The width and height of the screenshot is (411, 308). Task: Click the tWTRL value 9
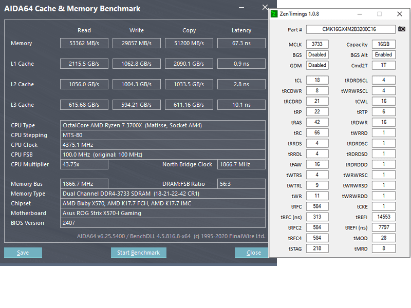317,185
